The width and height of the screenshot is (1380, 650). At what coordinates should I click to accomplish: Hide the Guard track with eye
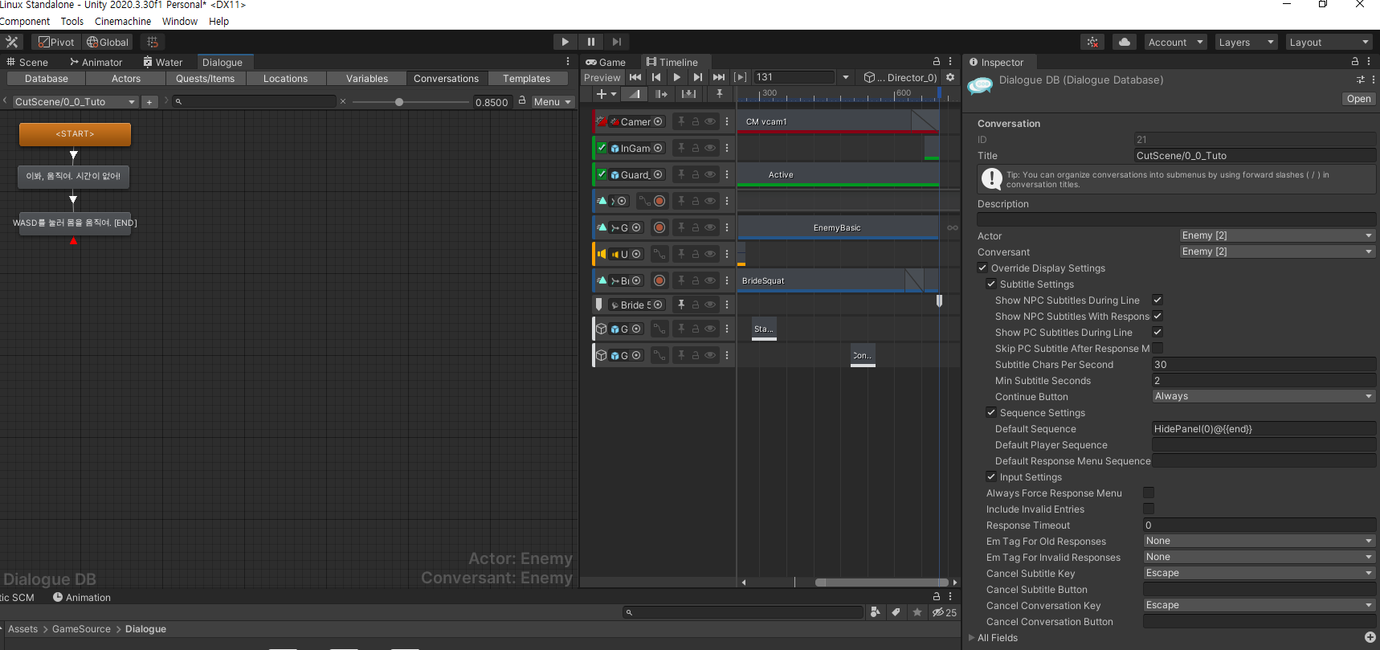(710, 174)
